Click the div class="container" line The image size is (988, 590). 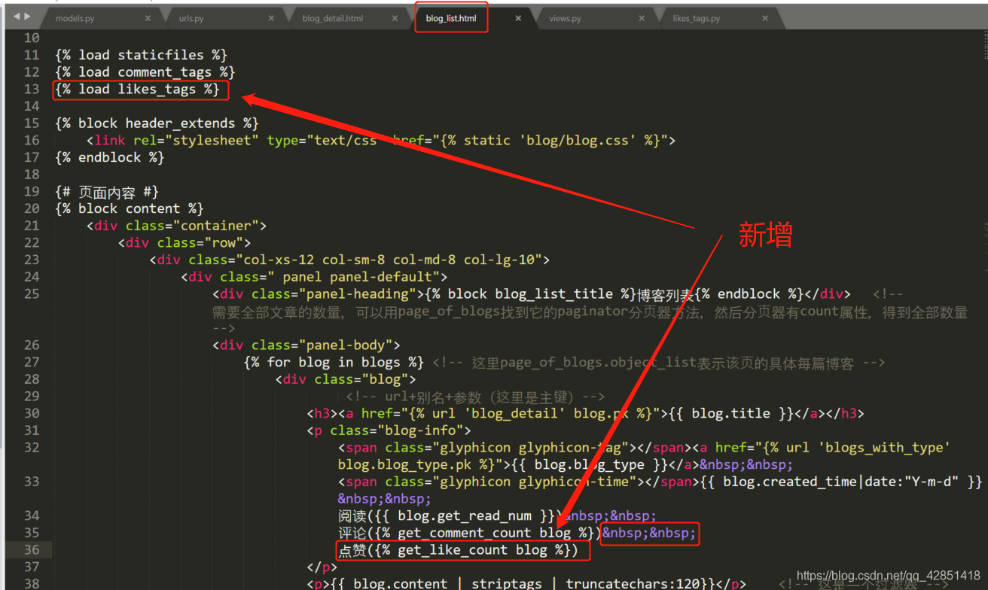[176, 226]
